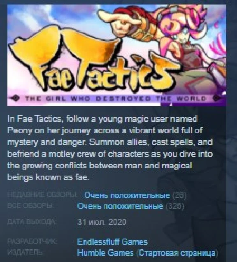The image size is (237, 262).
Task: Open the Endlessfluff Games developer page
Action: [112, 242]
